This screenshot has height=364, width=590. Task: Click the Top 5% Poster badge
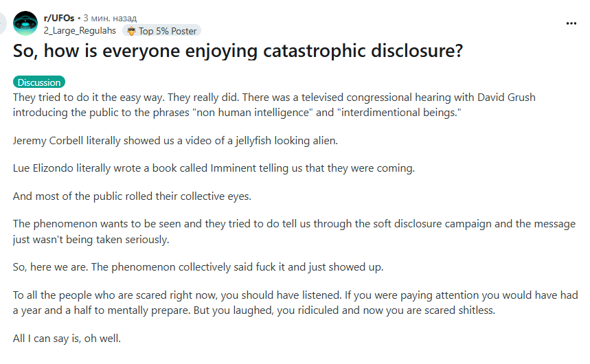tap(162, 31)
